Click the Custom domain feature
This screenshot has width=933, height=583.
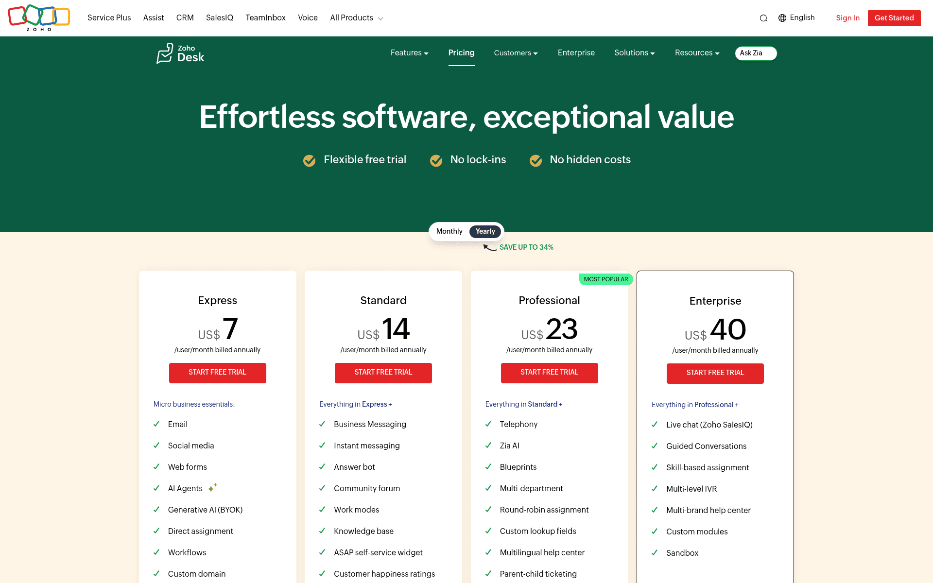[x=196, y=574]
